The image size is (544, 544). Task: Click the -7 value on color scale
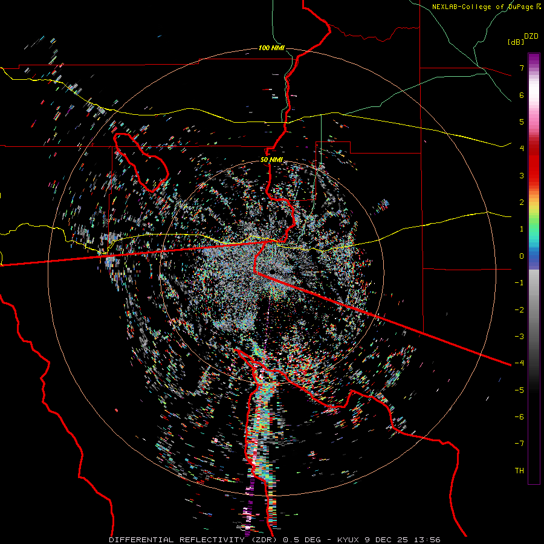coord(519,444)
